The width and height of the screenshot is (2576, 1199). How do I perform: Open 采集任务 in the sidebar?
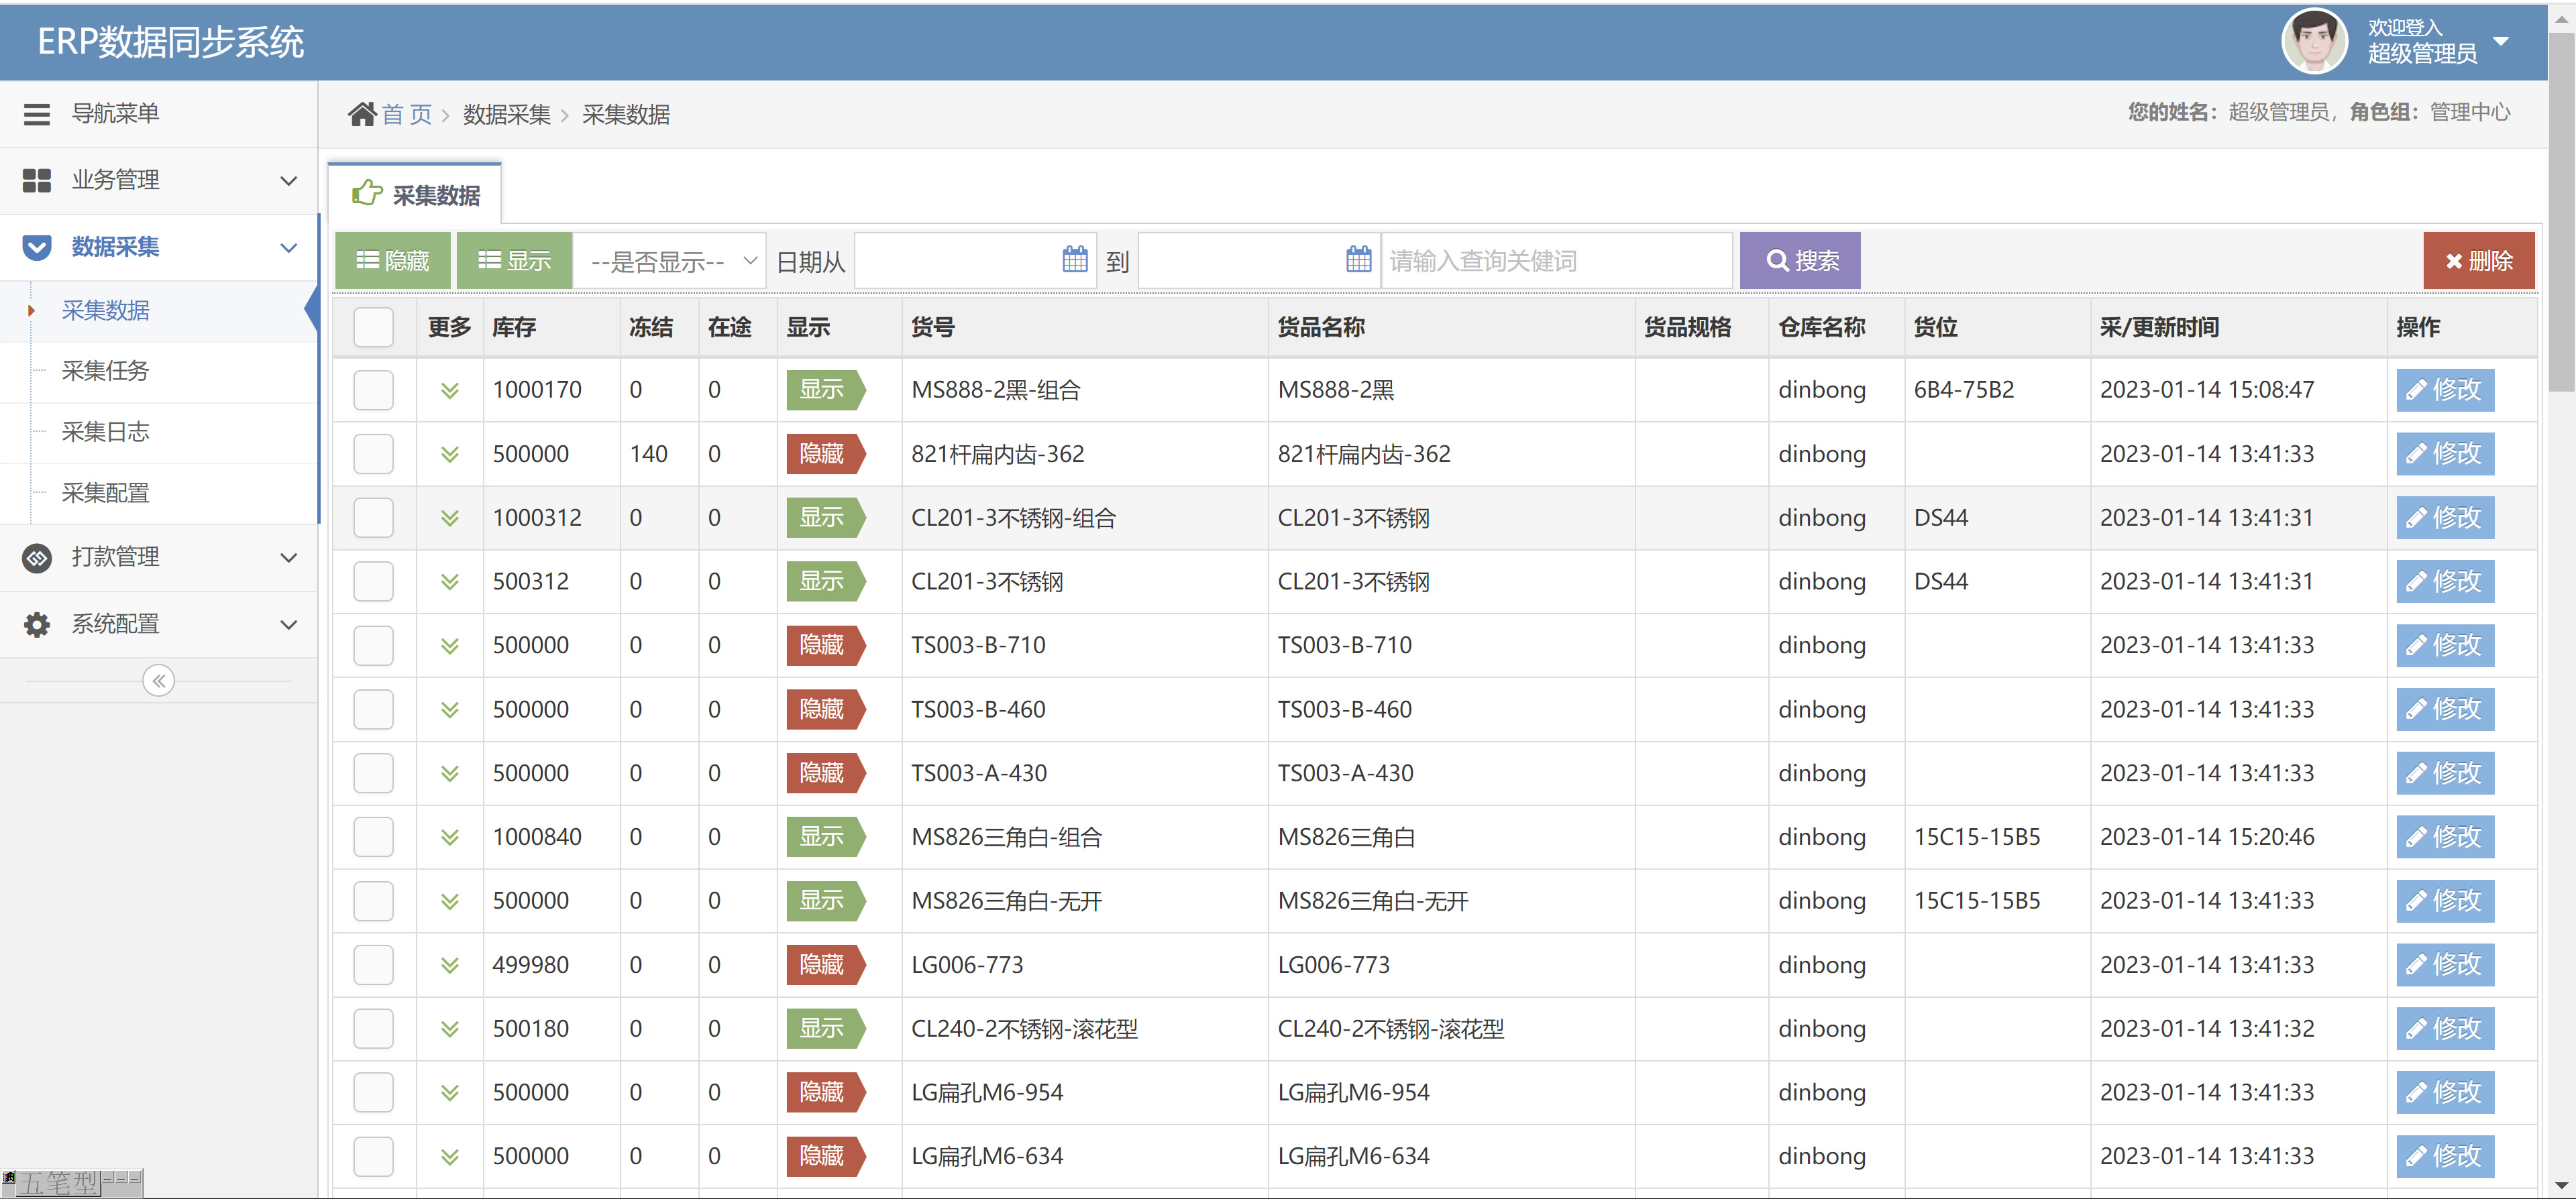click(x=105, y=371)
